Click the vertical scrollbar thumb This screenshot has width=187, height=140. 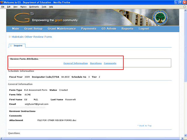(x=186, y=47)
